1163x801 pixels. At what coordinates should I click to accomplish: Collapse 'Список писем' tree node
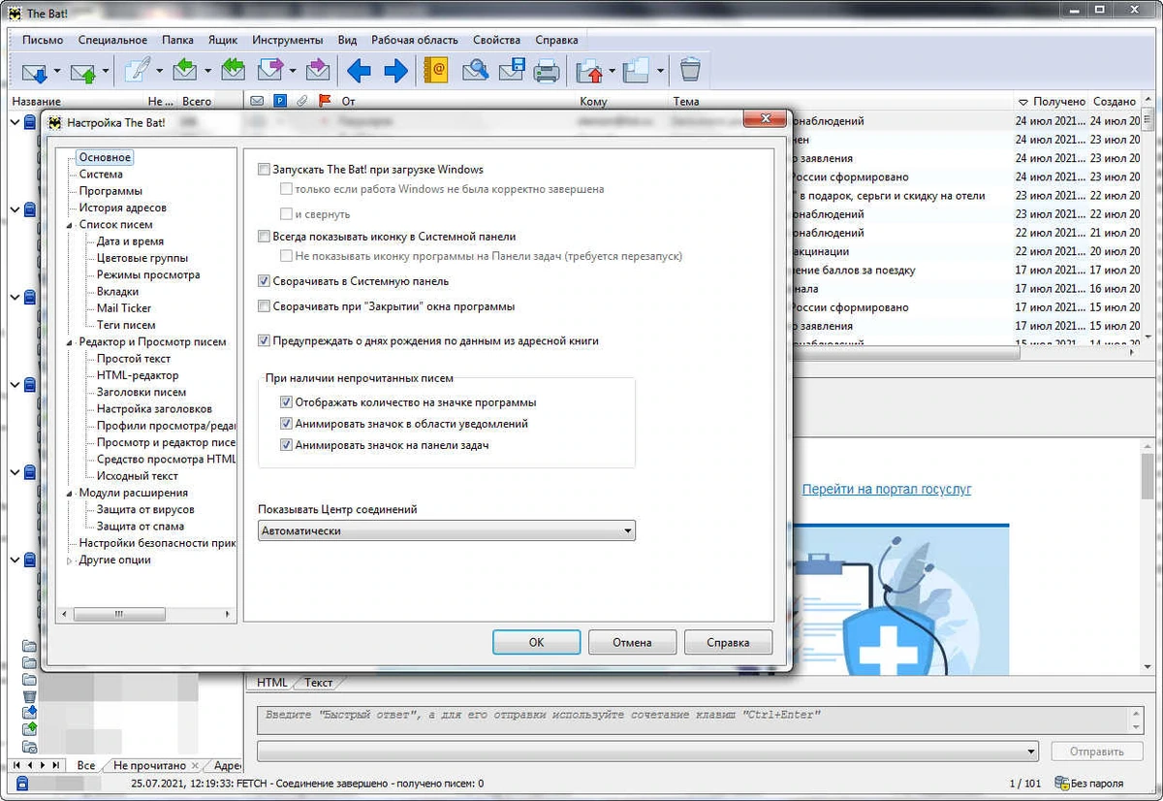point(70,225)
